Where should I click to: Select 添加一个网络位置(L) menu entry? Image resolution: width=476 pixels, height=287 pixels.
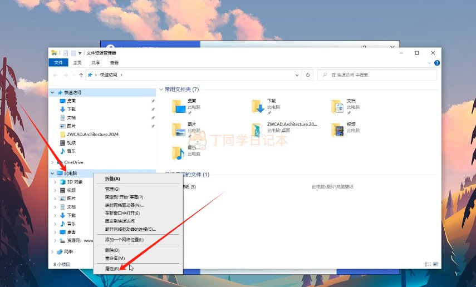[124, 240]
